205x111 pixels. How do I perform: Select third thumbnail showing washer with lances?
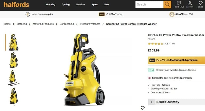(13, 78)
